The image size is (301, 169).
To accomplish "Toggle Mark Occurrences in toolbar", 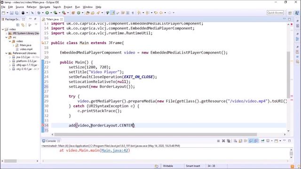I will click(x=113, y=13).
